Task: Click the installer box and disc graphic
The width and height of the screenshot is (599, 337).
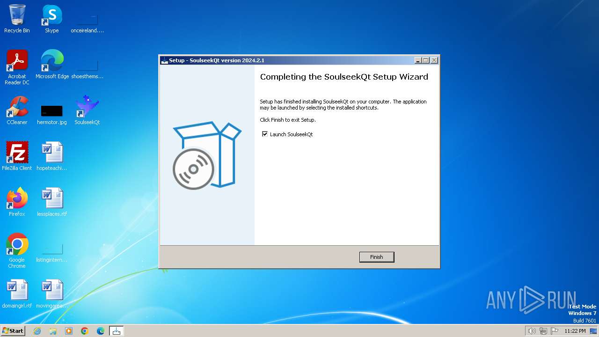Action: 207,155
